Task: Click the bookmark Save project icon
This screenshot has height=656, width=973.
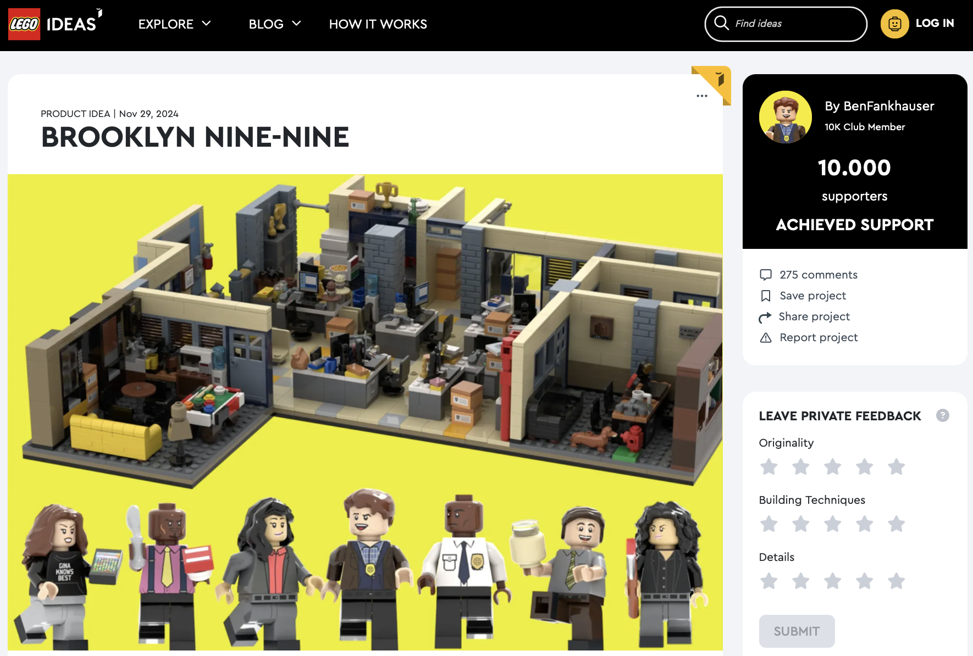Action: [x=765, y=296]
